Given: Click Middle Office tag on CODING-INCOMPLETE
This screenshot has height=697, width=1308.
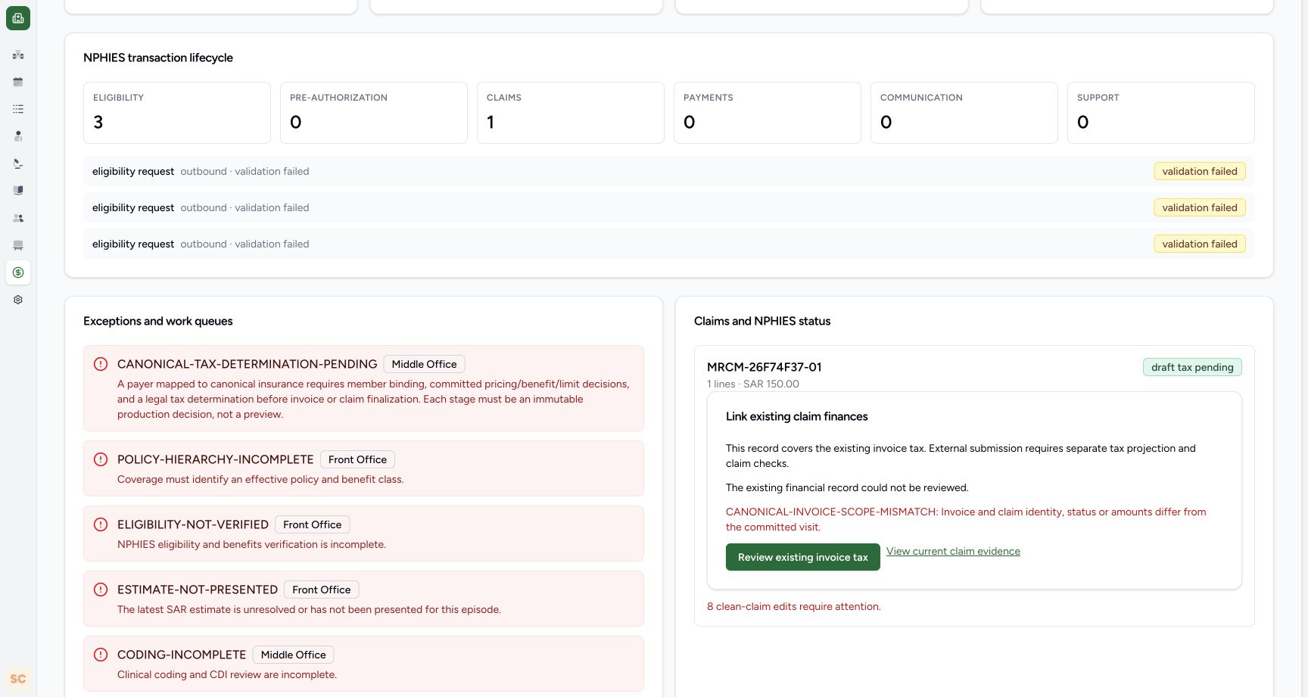Looking at the screenshot, I should [293, 655].
